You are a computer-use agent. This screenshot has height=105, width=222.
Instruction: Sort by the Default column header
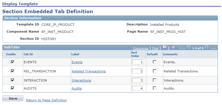152,54
